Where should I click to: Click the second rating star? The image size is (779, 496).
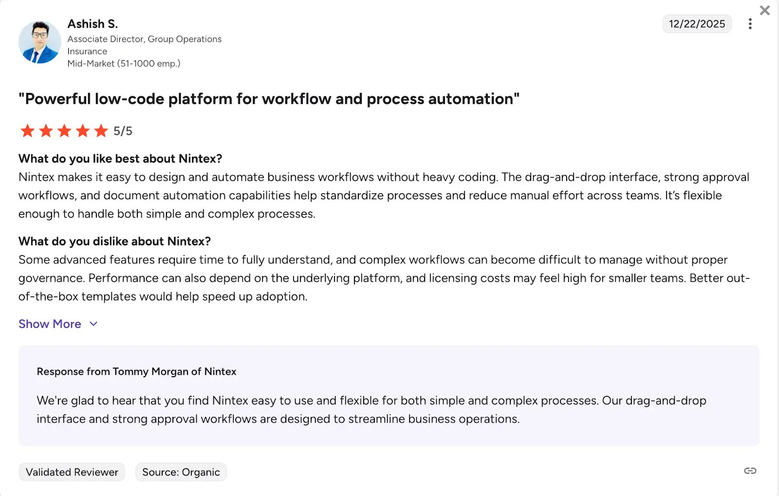46,131
